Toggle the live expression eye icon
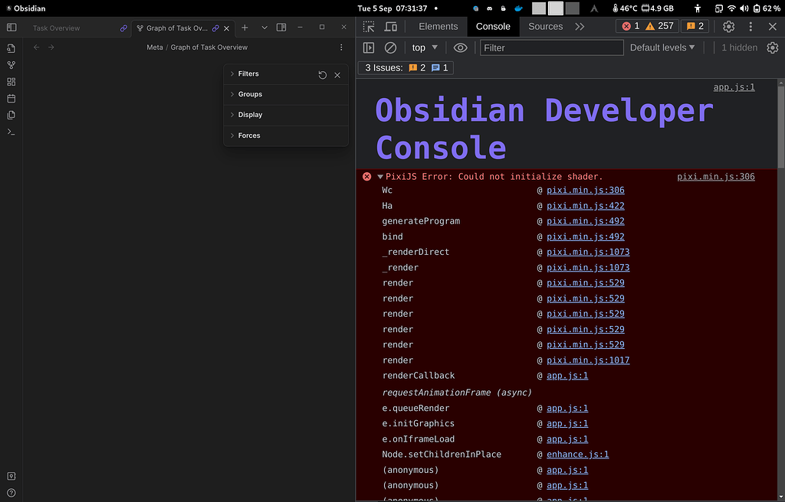Viewport: 785px width, 502px height. tap(459, 47)
